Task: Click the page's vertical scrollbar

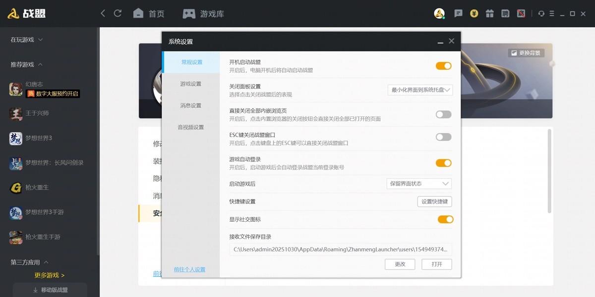Action: point(549,171)
